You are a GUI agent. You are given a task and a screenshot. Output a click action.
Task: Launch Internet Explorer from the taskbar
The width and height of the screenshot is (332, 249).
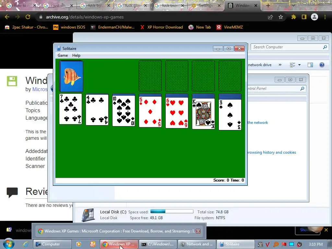26,244
